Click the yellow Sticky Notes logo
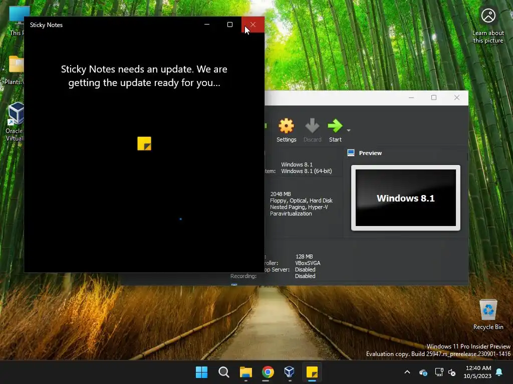Screen dimensions: 513x384 click(144, 143)
